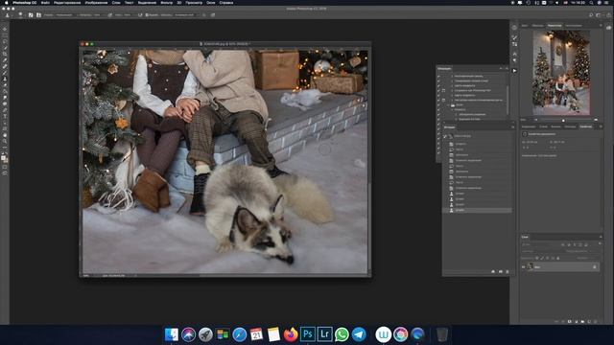The image size is (614, 345).
Task: Toggle the Clone Source panel from options bar
Action: tap(38, 15)
